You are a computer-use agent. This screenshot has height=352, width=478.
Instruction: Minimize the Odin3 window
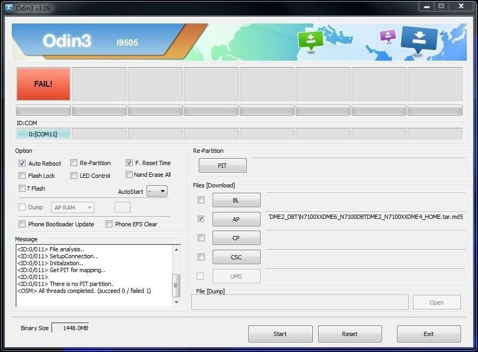coord(427,6)
